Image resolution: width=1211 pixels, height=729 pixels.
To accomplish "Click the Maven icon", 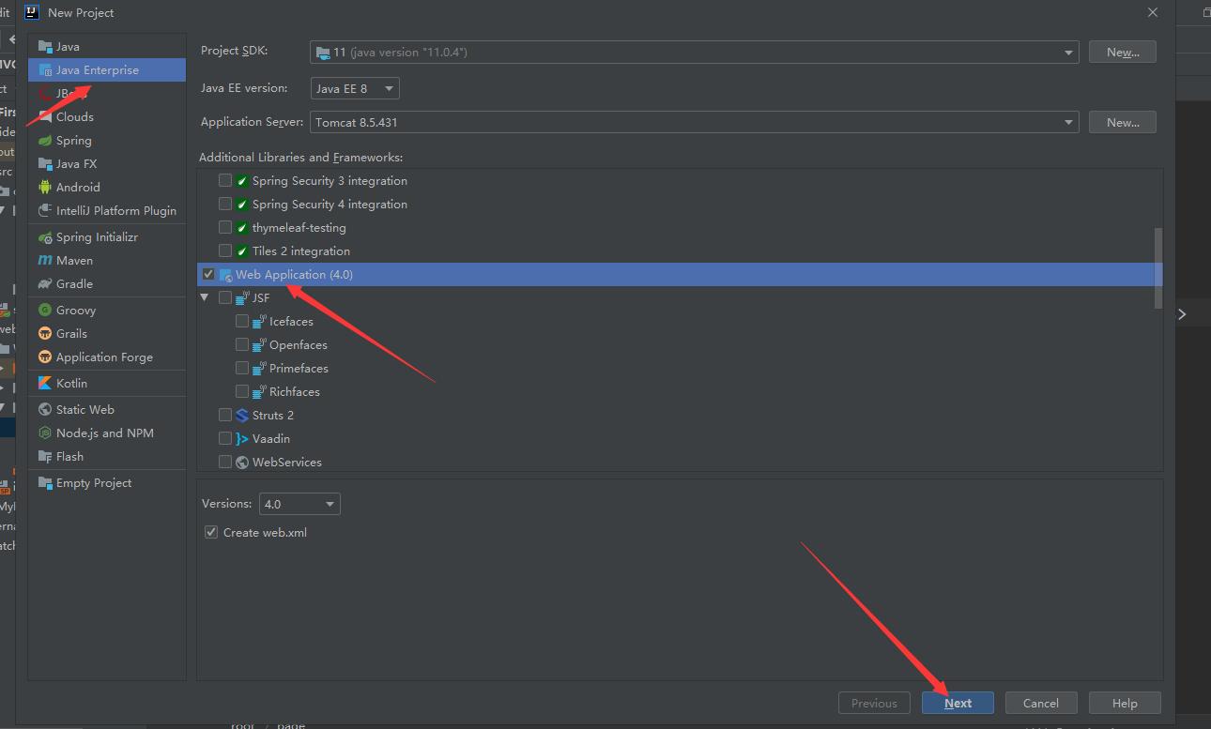I will pyautogui.click(x=45, y=260).
